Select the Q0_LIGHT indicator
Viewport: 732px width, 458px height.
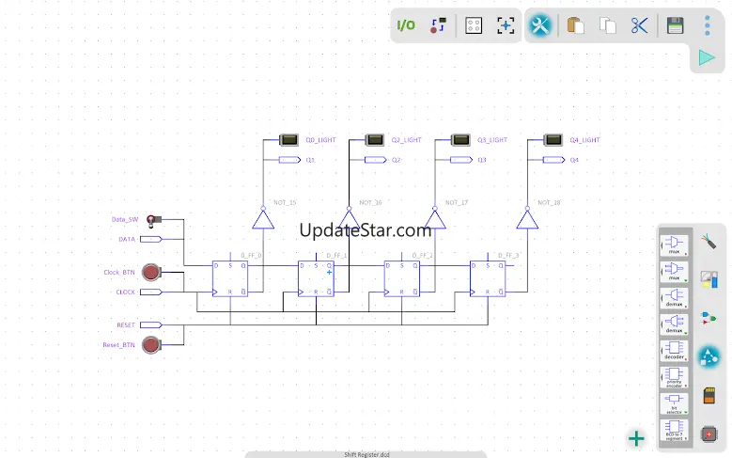(x=289, y=140)
